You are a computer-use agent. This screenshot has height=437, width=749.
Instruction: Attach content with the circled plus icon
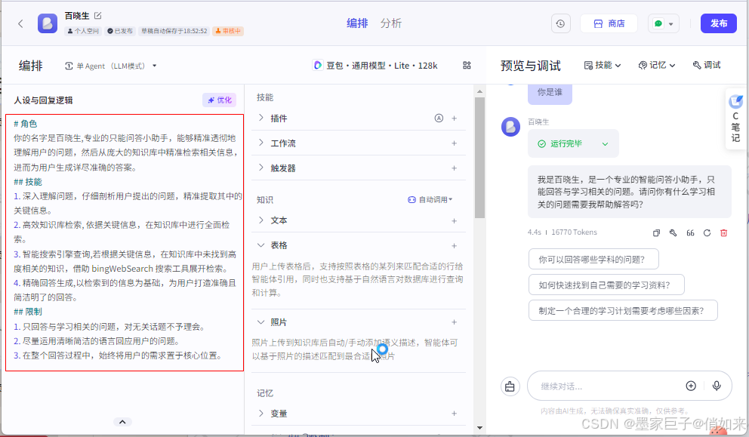pyautogui.click(x=691, y=386)
